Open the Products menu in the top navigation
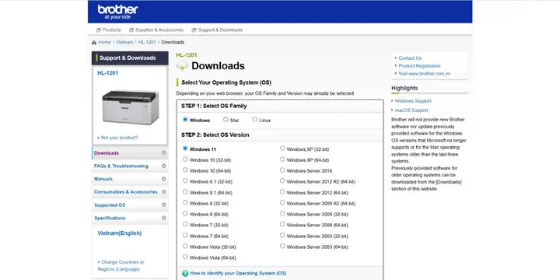 (109, 30)
